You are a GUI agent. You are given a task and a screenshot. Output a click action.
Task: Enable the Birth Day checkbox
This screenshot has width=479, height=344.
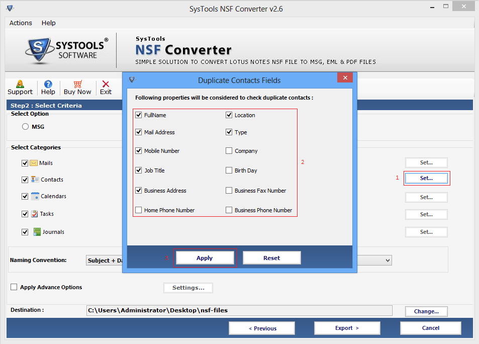click(x=229, y=170)
